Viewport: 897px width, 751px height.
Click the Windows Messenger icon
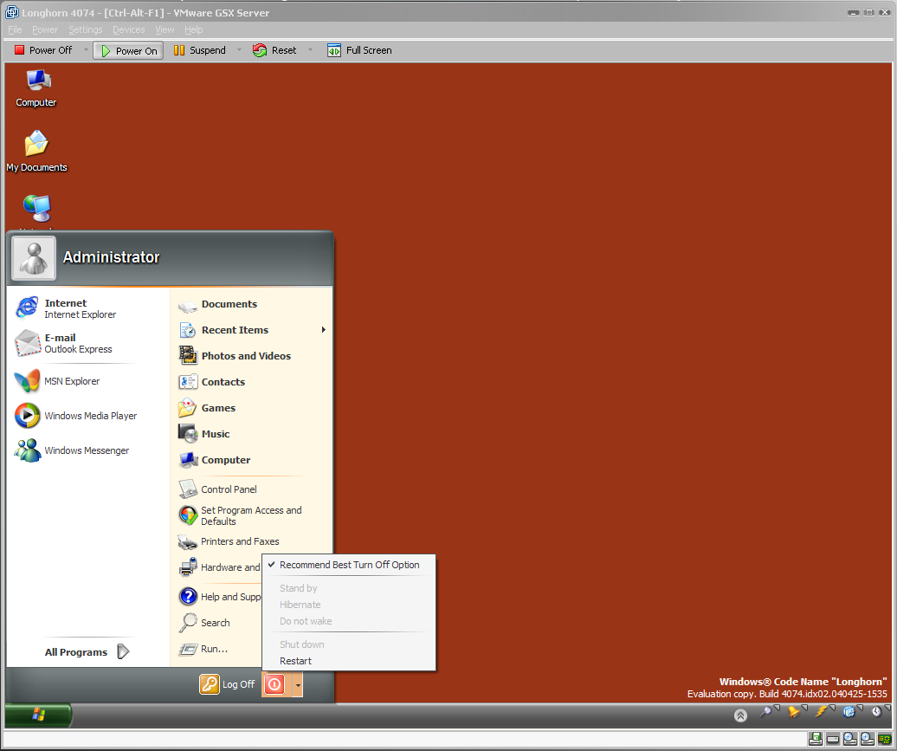pos(28,450)
